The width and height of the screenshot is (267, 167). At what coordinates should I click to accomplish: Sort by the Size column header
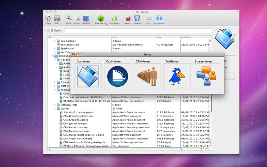pyautogui.click(x=168, y=37)
